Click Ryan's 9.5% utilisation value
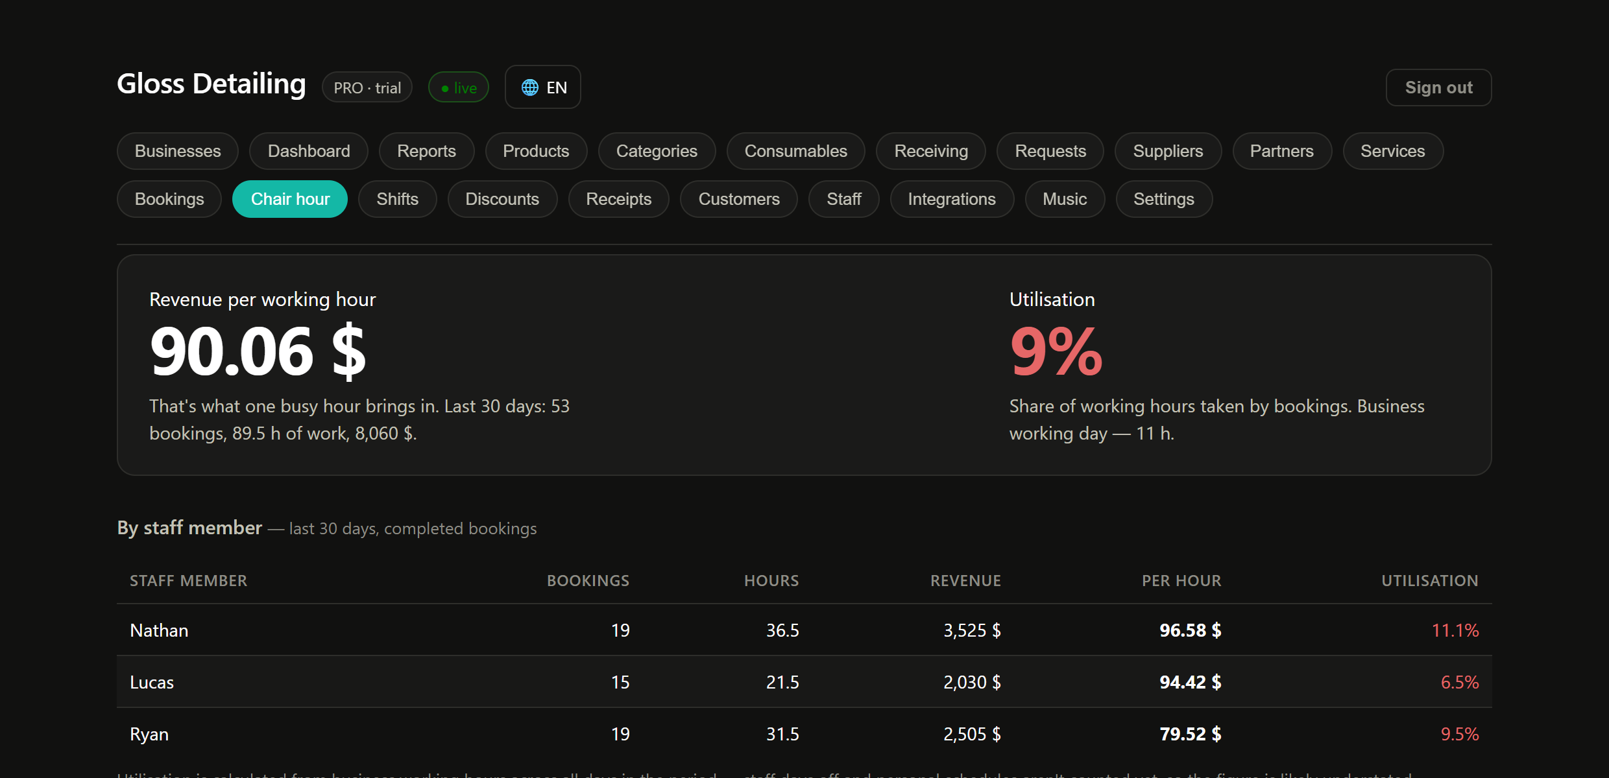 pyautogui.click(x=1460, y=734)
